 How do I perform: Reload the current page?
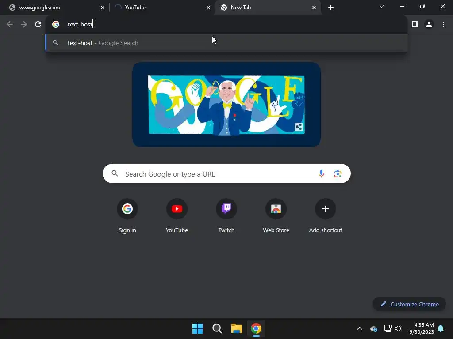pyautogui.click(x=38, y=25)
